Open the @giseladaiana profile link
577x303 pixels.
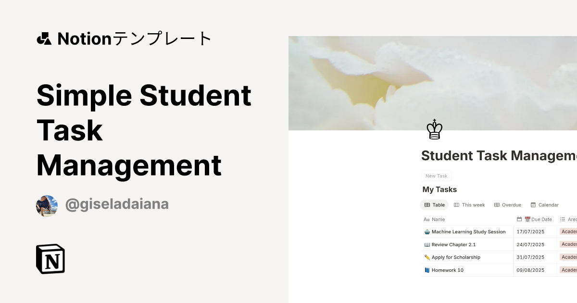tap(117, 204)
